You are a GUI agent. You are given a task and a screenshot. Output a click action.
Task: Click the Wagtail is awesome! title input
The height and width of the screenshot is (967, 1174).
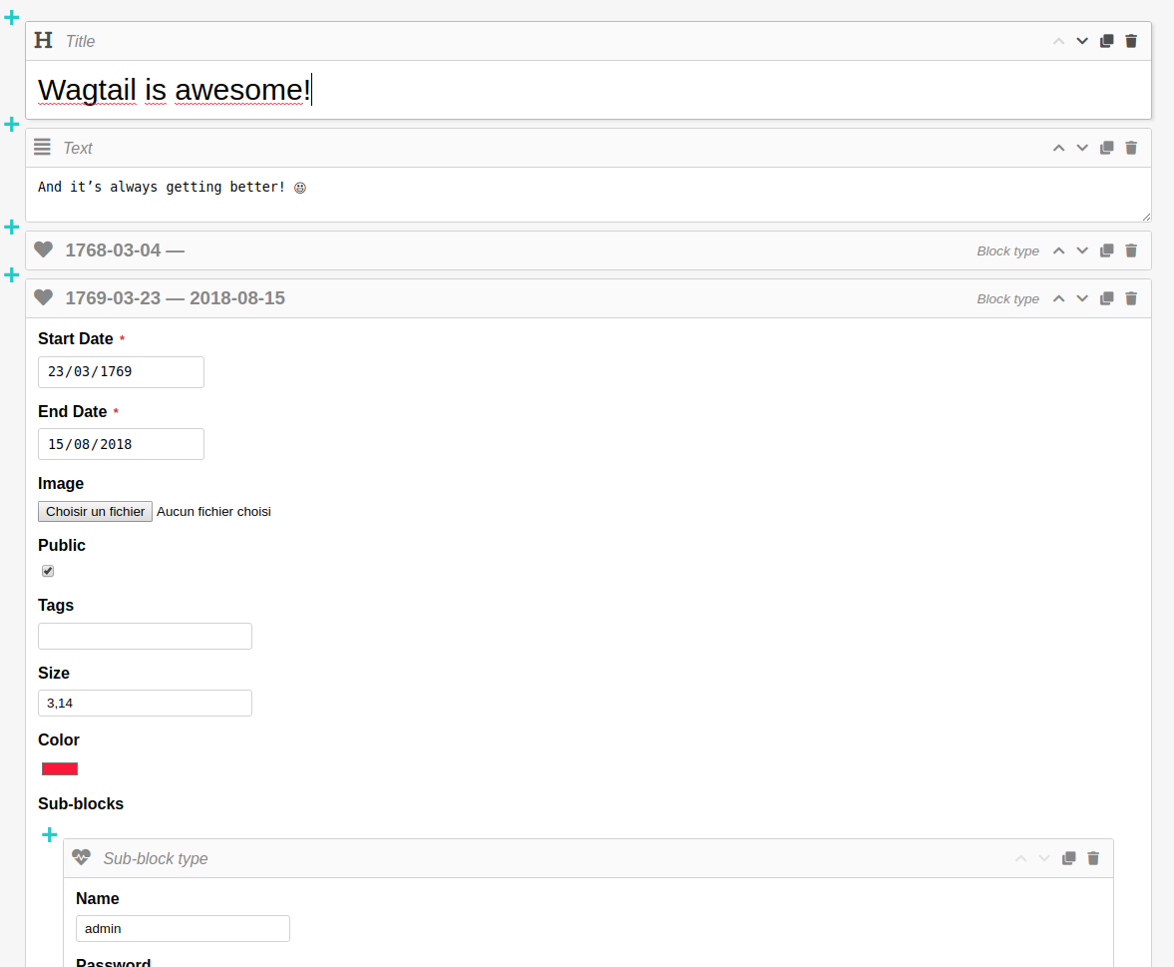click(587, 90)
